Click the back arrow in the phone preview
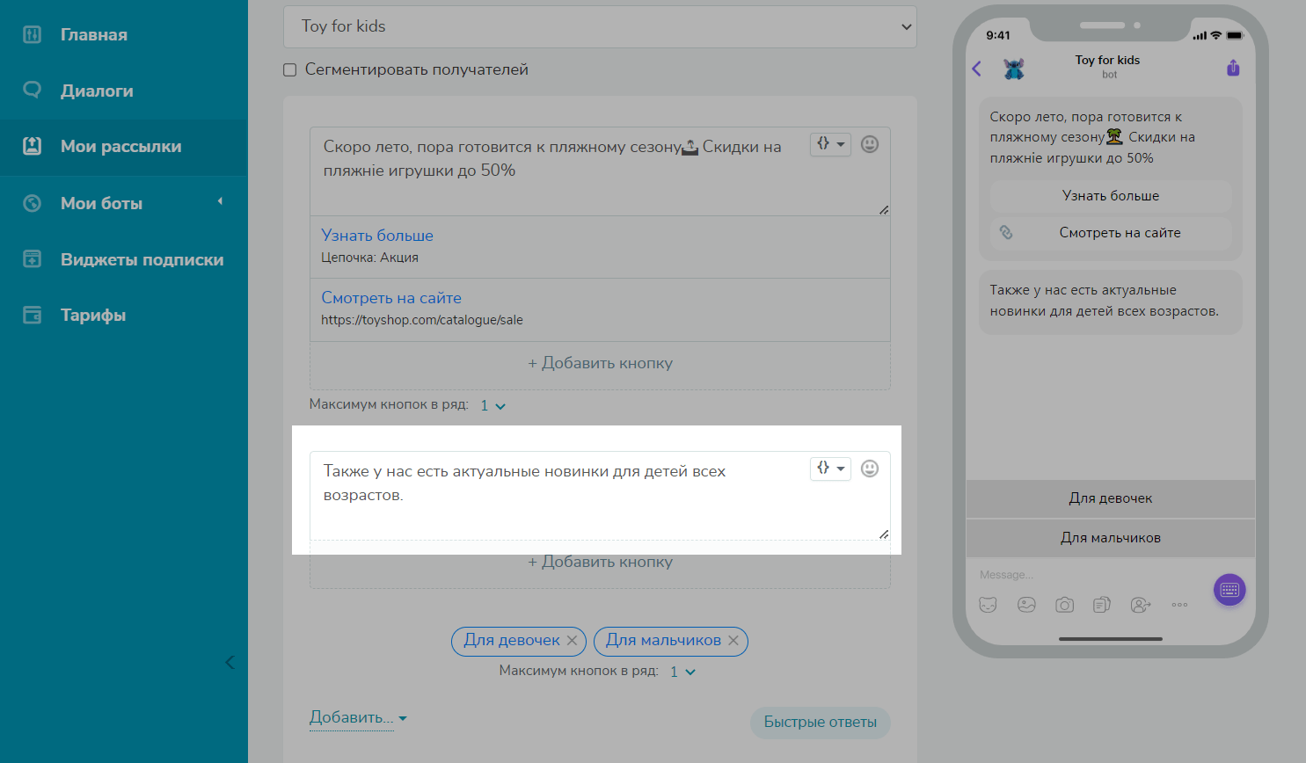 coord(976,69)
